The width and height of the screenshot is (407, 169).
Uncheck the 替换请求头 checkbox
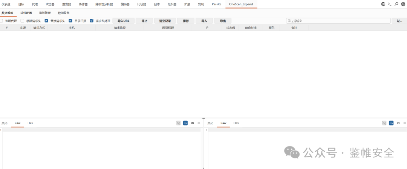[x=46, y=21]
